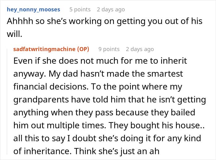Click the 9 points score
216x160 pixels.
(x=109, y=49)
